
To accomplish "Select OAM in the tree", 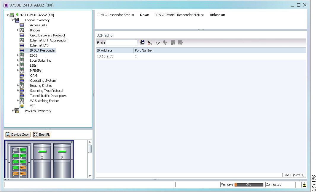I will coord(33,76).
